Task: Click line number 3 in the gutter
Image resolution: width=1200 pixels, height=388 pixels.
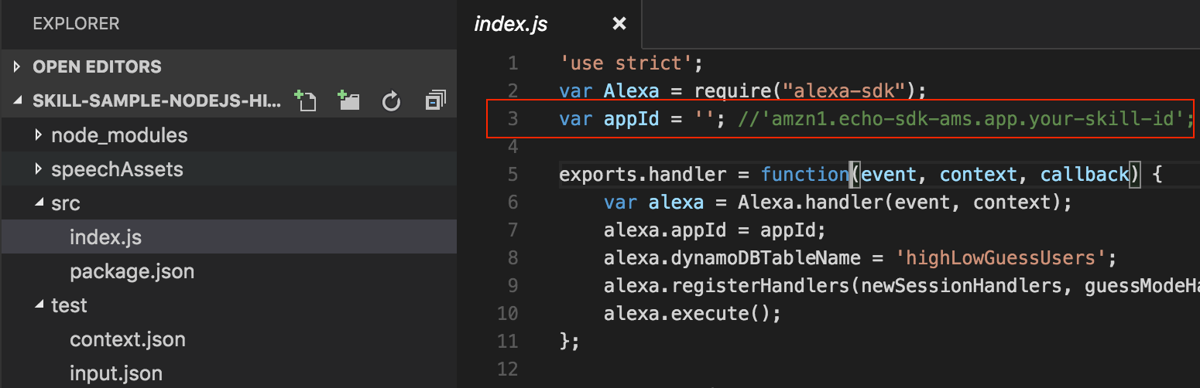Action: (x=513, y=119)
